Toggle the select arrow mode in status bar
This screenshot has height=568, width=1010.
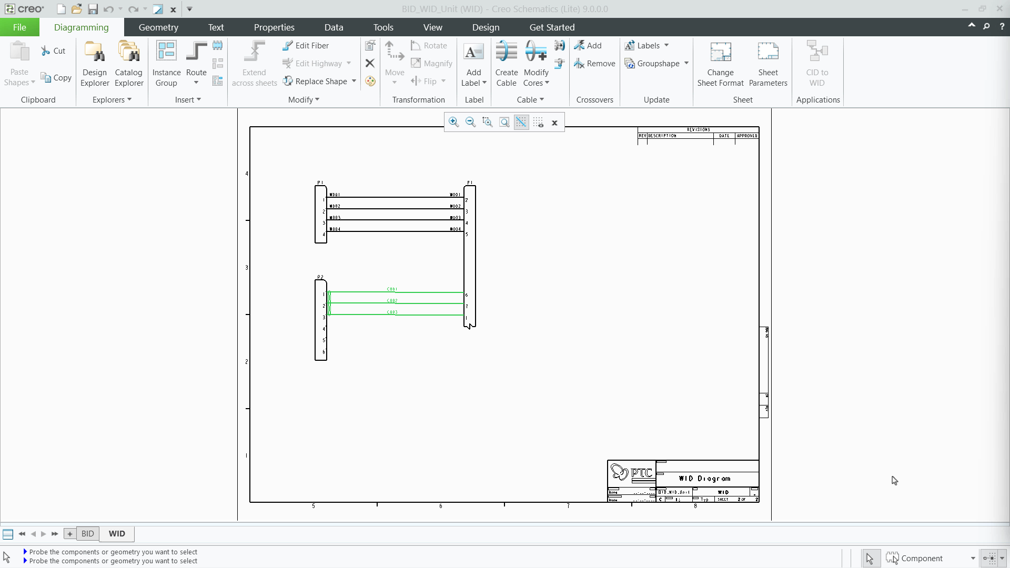click(x=870, y=559)
